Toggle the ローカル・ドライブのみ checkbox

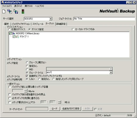coord(73,29)
